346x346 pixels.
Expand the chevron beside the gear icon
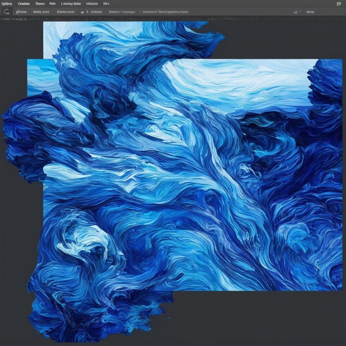pyautogui.click(x=301, y=11)
